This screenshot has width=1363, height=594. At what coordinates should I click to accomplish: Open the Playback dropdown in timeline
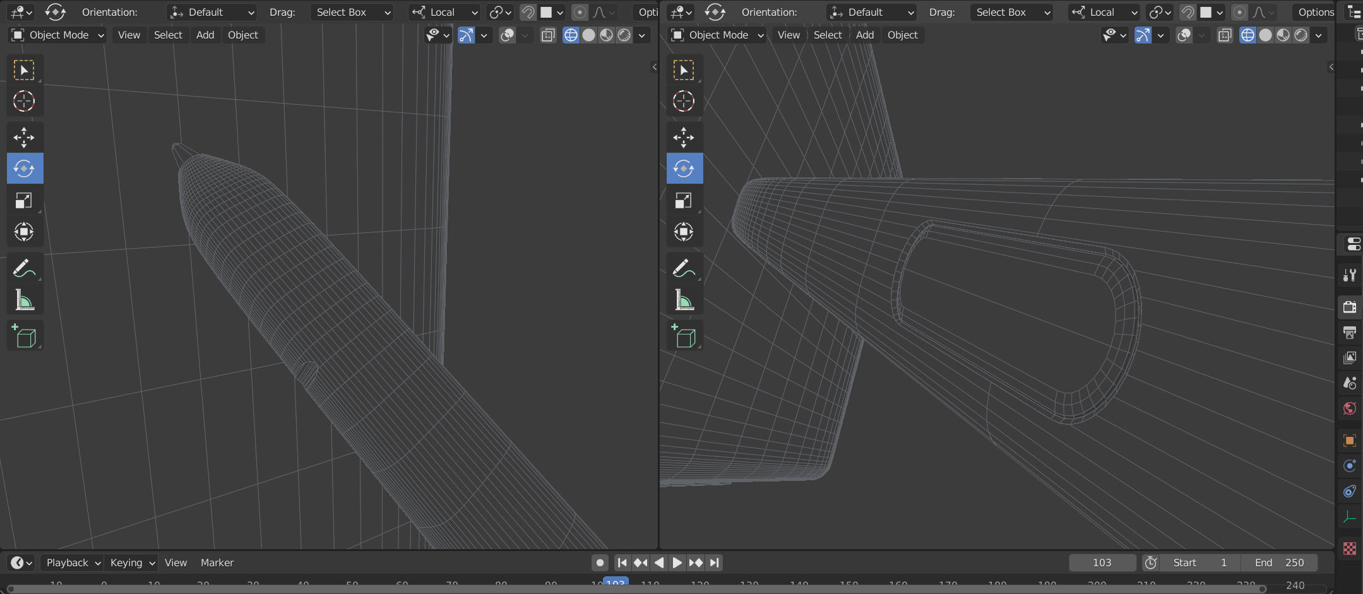pyautogui.click(x=73, y=562)
